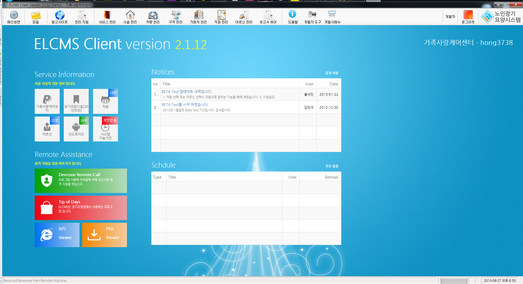
Task: Open notice 'BETA Test를 시작 하였습니다'
Action: click(185, 105)
